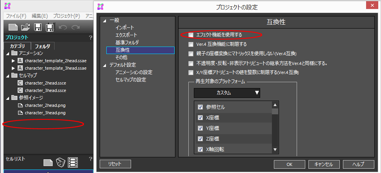Select 互換性 in settings tree
Viewport: 381px width, 173px height.
point(140,50)
